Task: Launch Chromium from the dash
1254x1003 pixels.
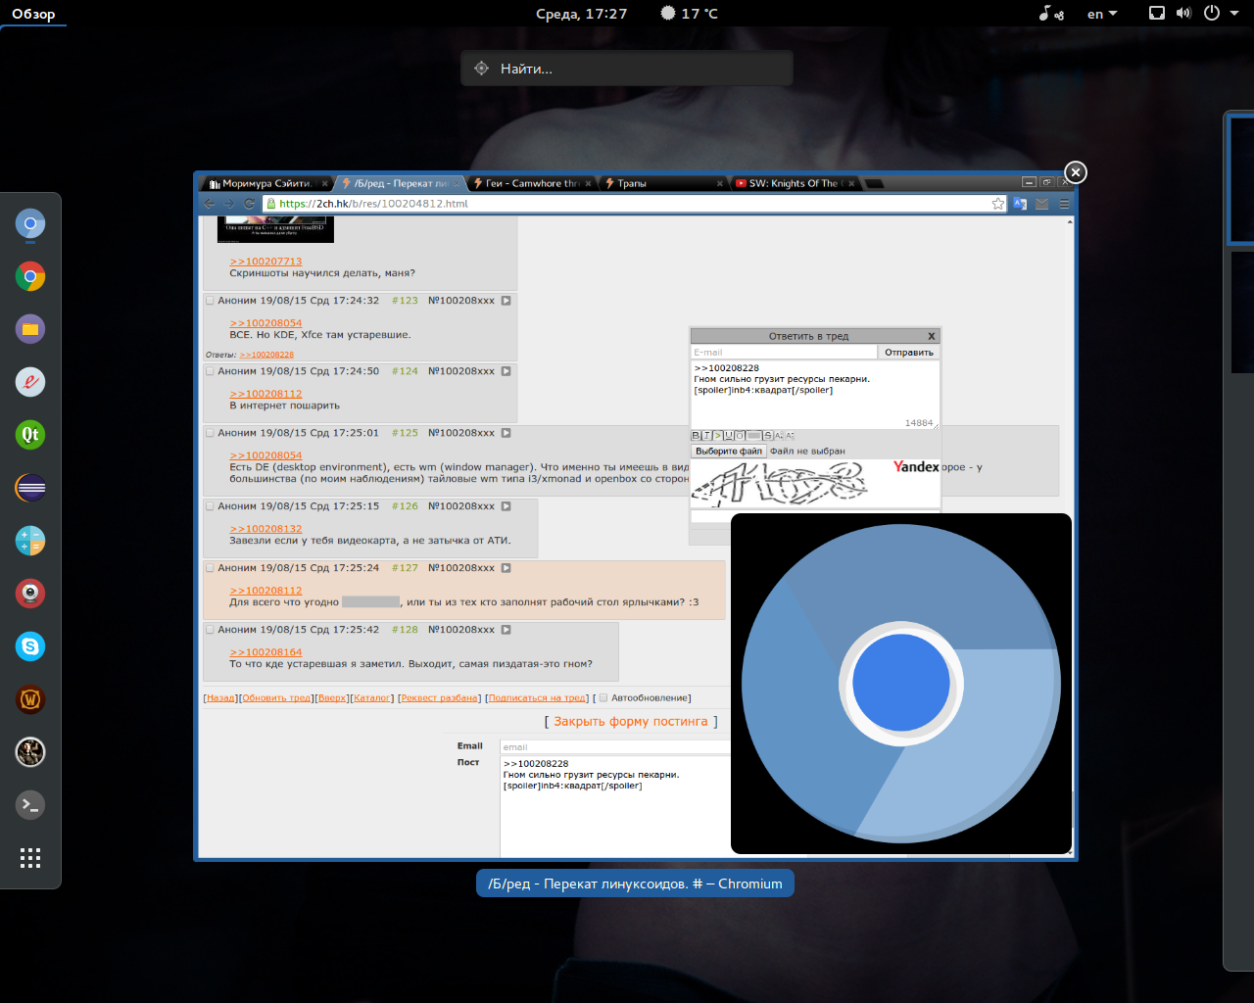Action: (x=30, y=224)
